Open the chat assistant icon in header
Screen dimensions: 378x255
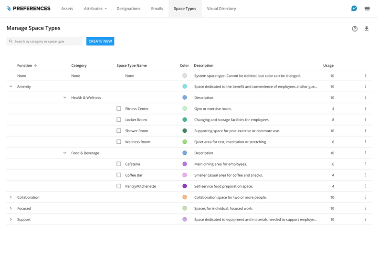[354, 9]
